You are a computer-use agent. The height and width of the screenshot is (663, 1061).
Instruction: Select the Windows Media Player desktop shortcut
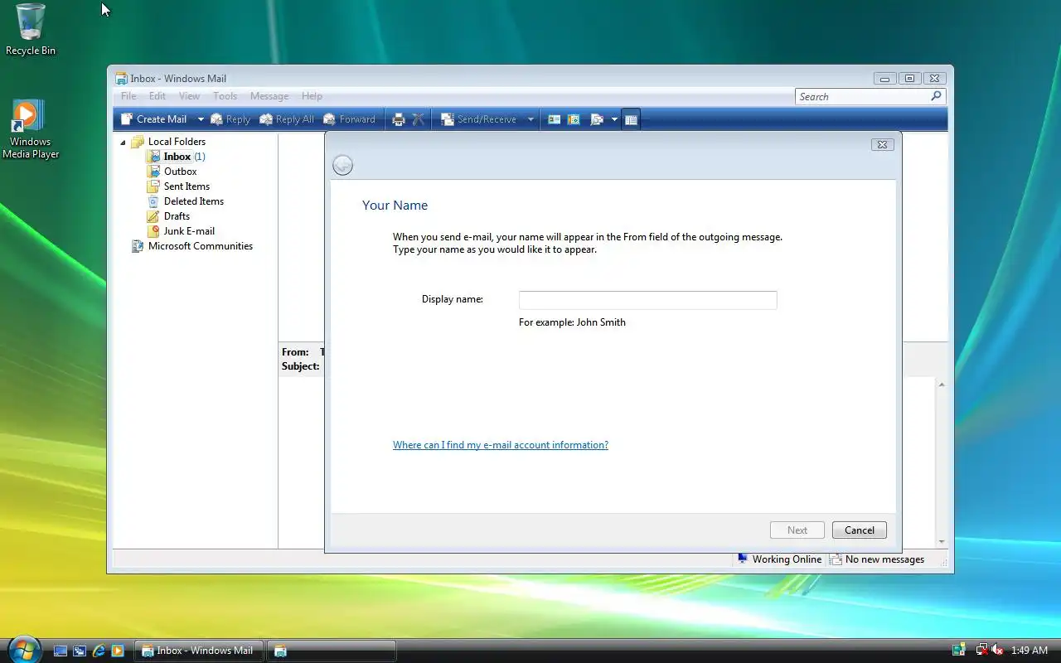click(31, 129)
